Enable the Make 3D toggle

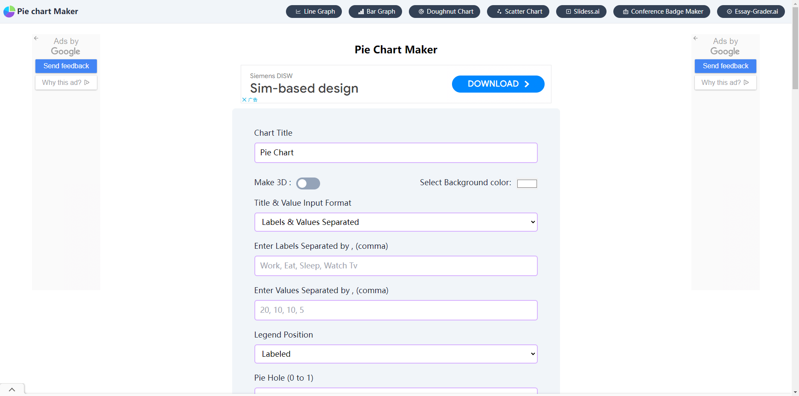point(308,183)
